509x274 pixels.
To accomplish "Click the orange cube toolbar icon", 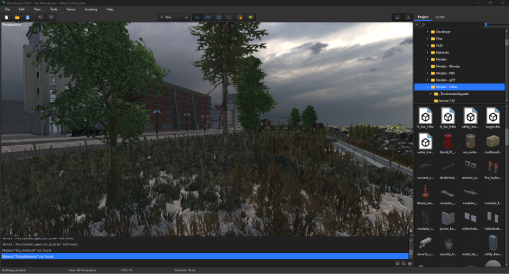I will tap(240, 17).
